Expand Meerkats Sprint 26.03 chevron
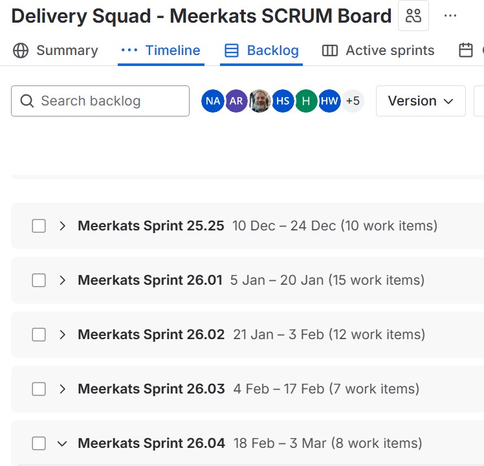 click(62, 389)
